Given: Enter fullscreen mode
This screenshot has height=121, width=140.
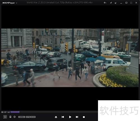Looking at the screenshot, I should click(131, 3).
